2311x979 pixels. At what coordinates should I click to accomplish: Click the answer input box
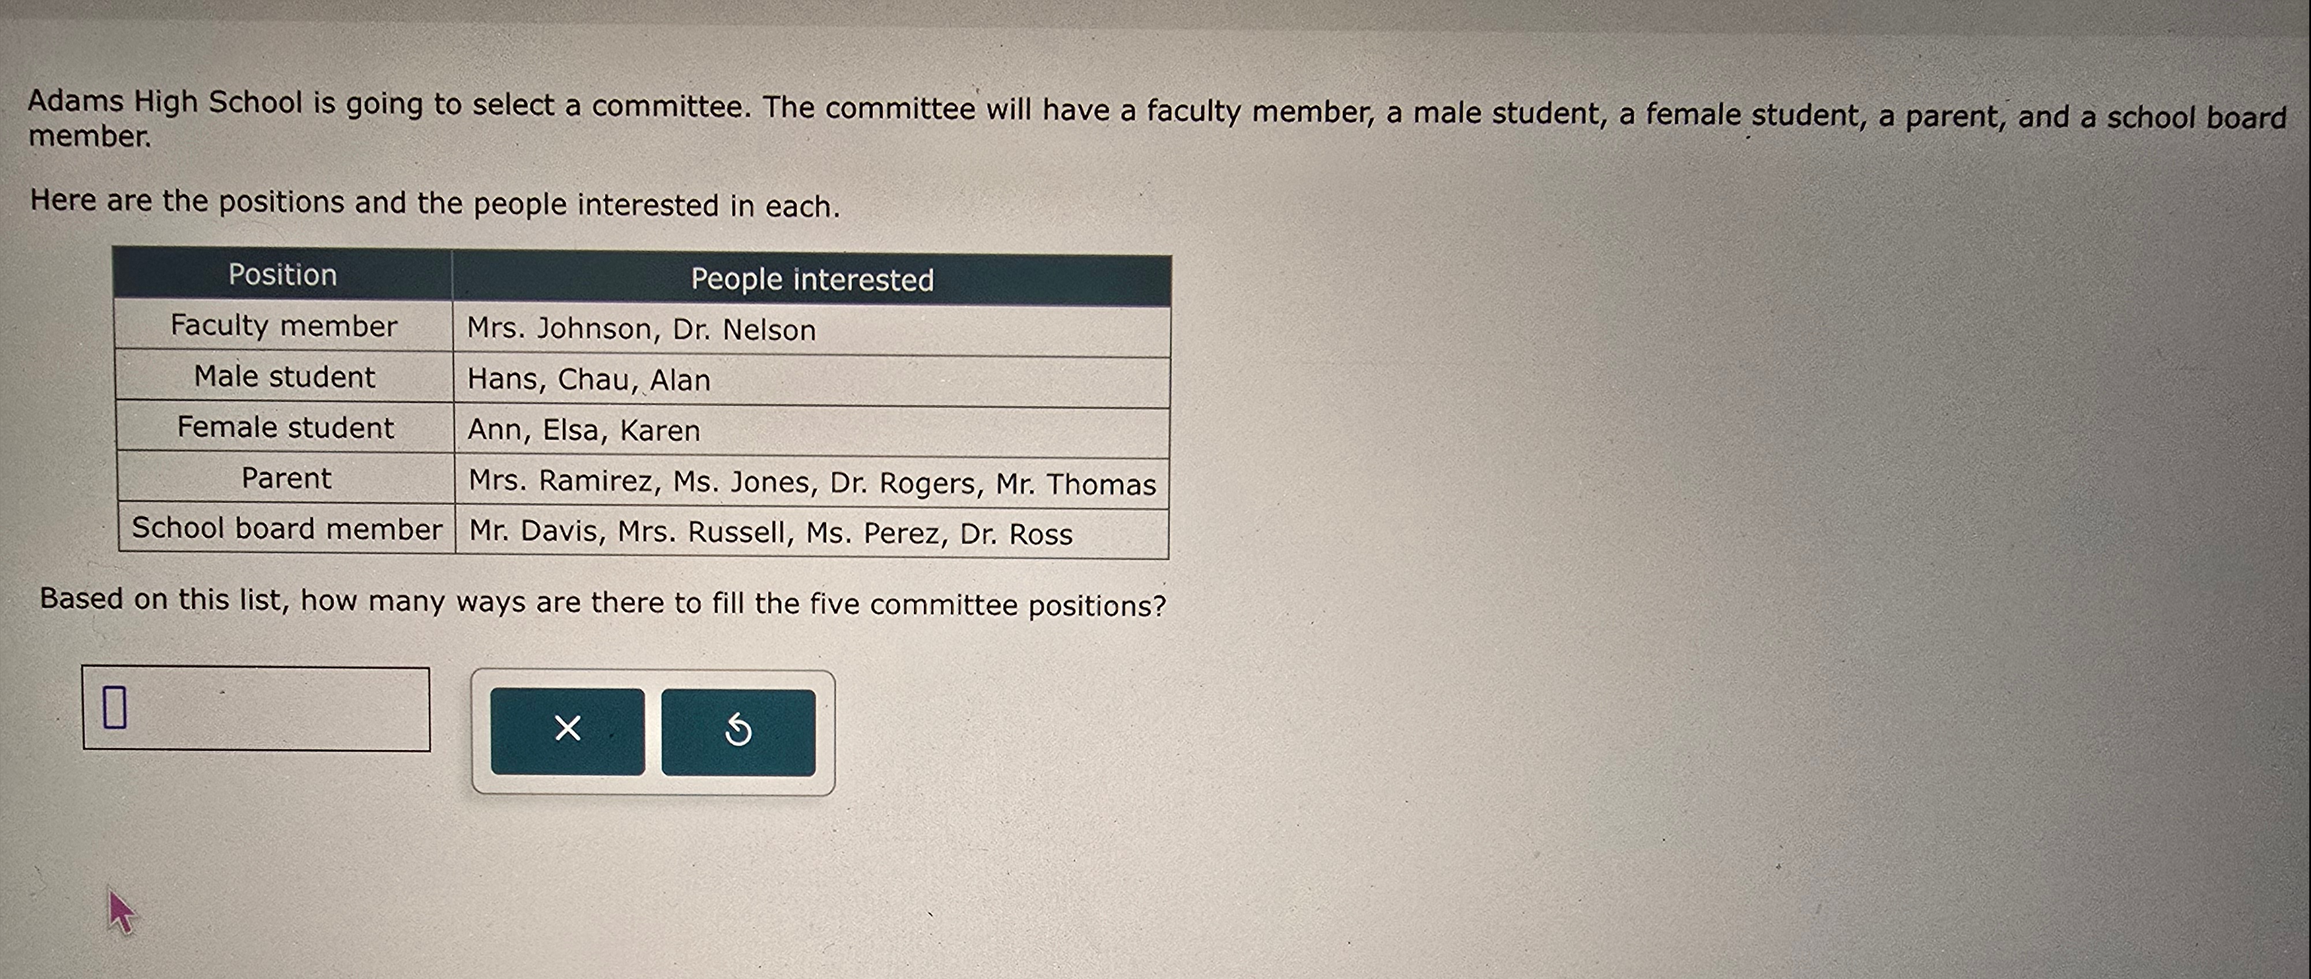256,708
